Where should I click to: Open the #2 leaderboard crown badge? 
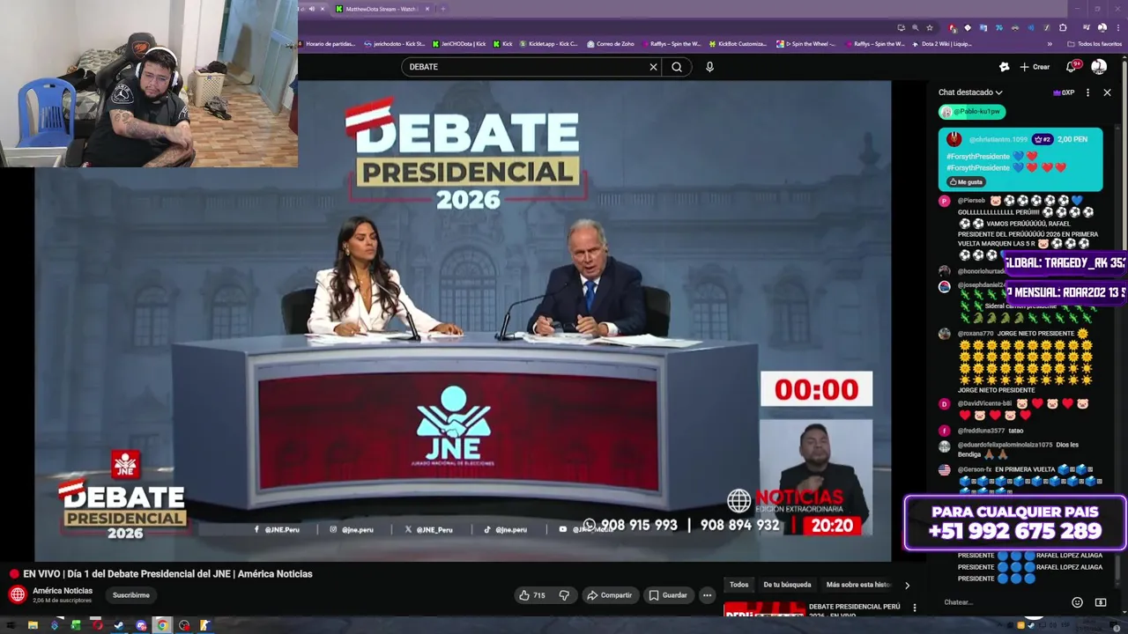(1043, 139)
